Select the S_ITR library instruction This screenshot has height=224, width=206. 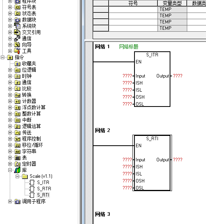pos(43,182)
